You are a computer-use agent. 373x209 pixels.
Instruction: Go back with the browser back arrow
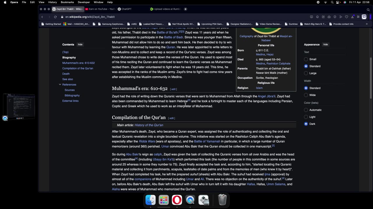pyautogui.click(x=42, y=17)
